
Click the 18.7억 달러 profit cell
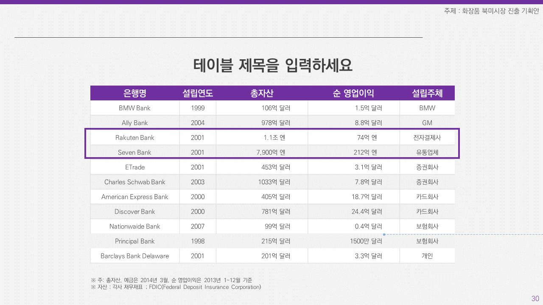point(354,197)
